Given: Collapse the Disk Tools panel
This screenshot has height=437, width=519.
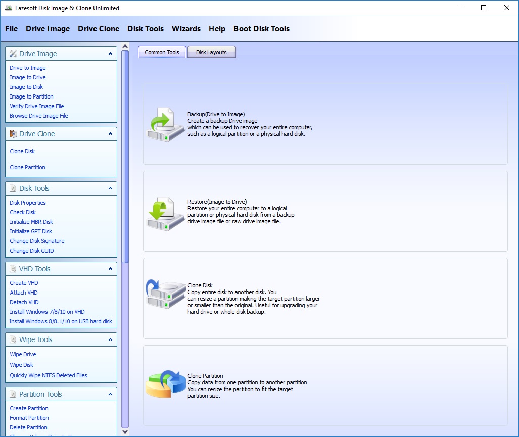Looking at the screenshot, I should point(110,188).
